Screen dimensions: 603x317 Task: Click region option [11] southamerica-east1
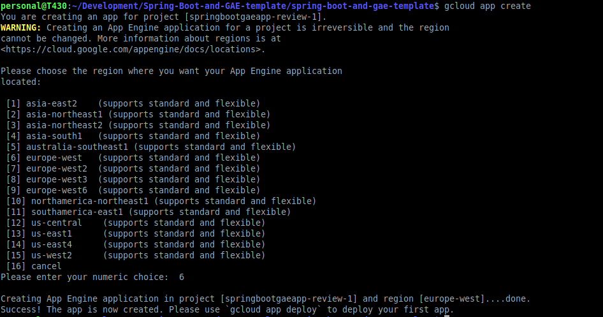click(x=149, y=212)
